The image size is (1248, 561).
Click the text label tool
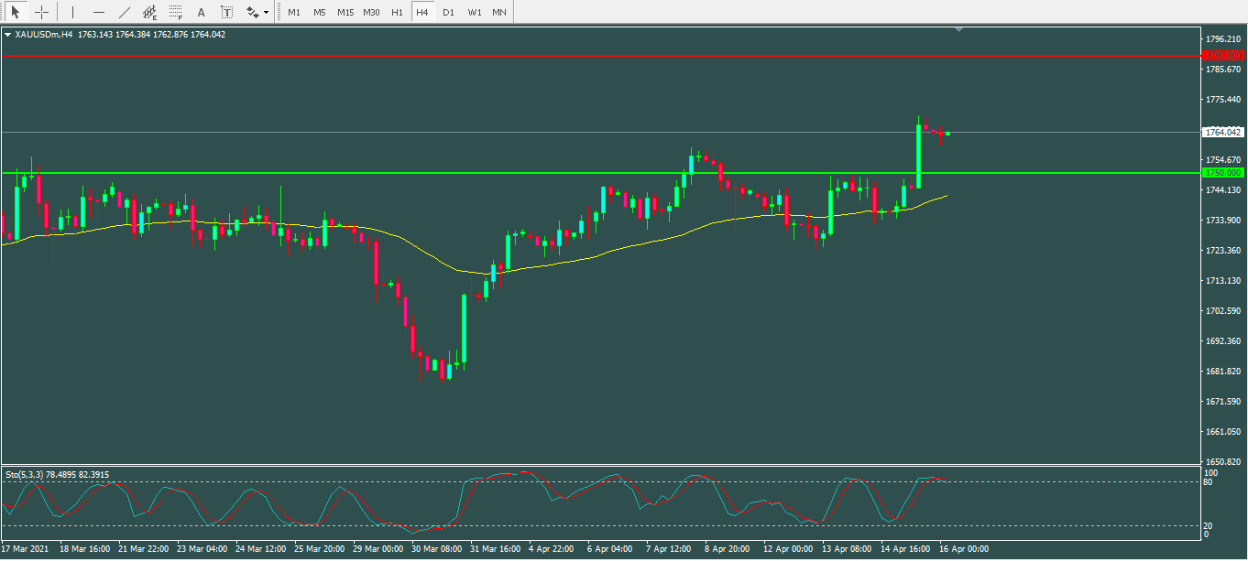[x=226, y=12]
